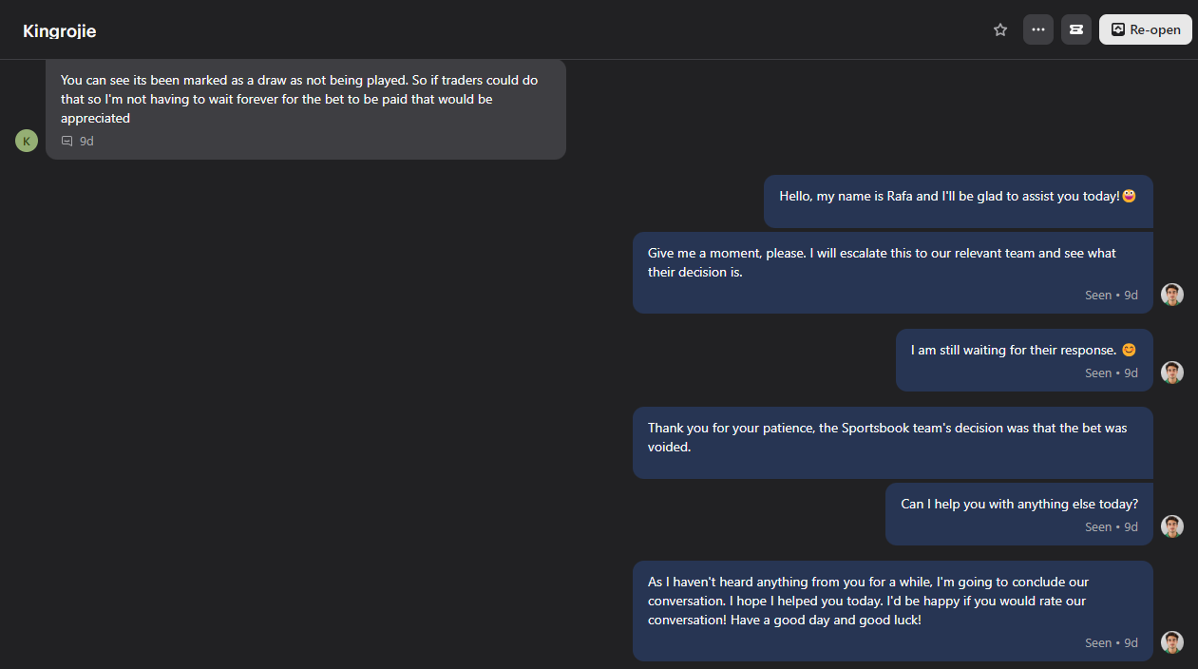Click agent avatar next to "still waiting" message

(x=1172, y=373)
